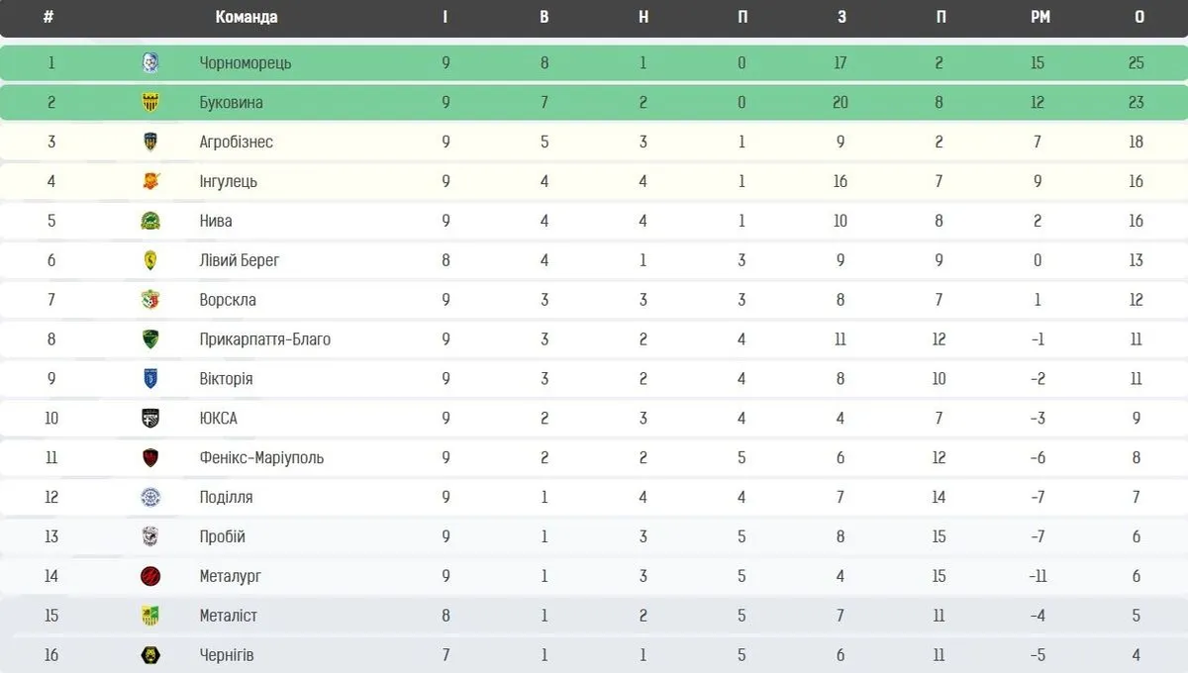Click the Фенікс-Маріуполь team emblem

point(150,457)
